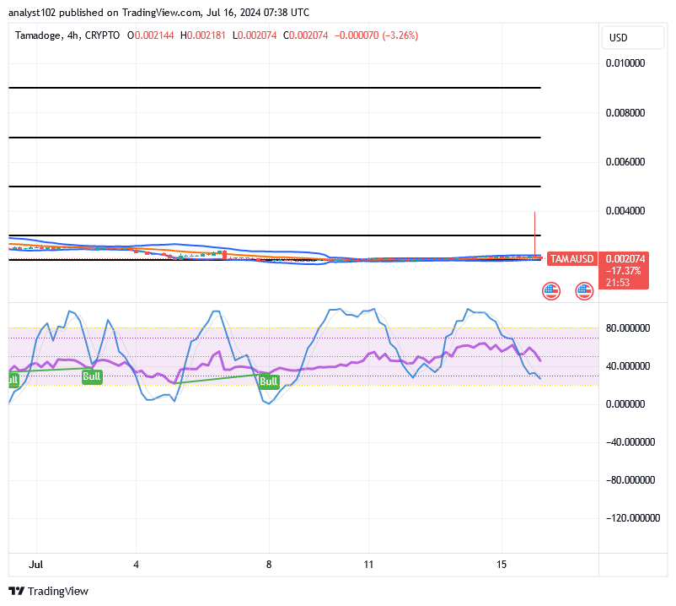Click the 0.010000 price axis label

pyautogui.click(x=625, y=63)
